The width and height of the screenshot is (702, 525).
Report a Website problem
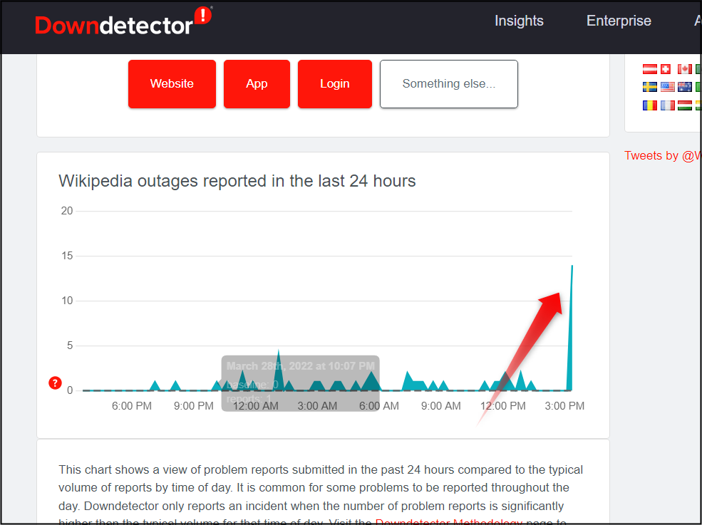[x=172, y=83]
